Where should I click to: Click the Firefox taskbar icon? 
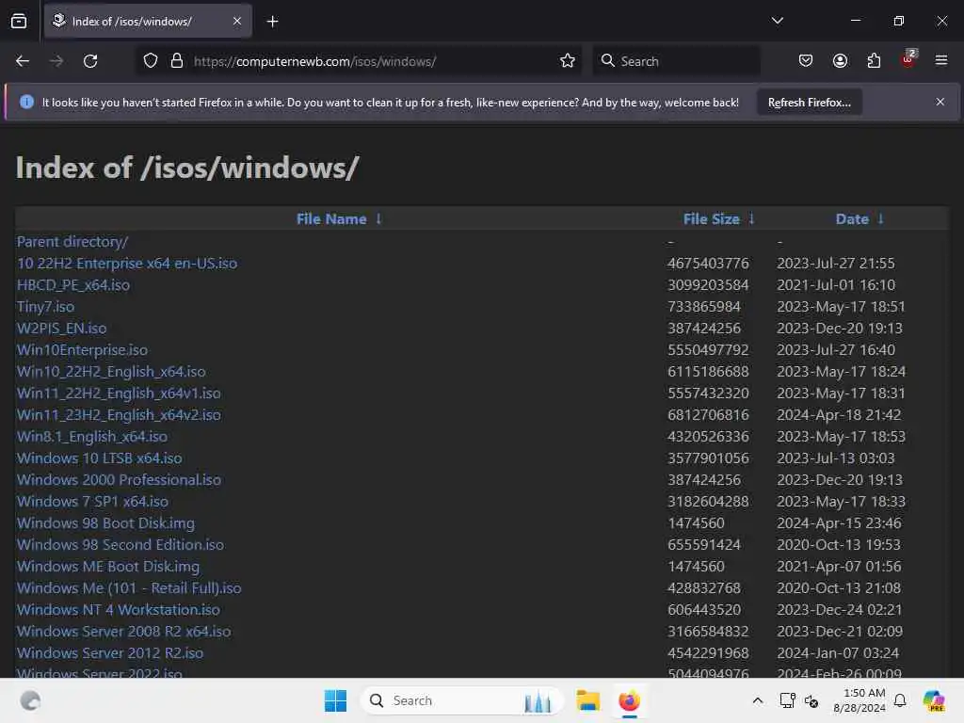629,700
